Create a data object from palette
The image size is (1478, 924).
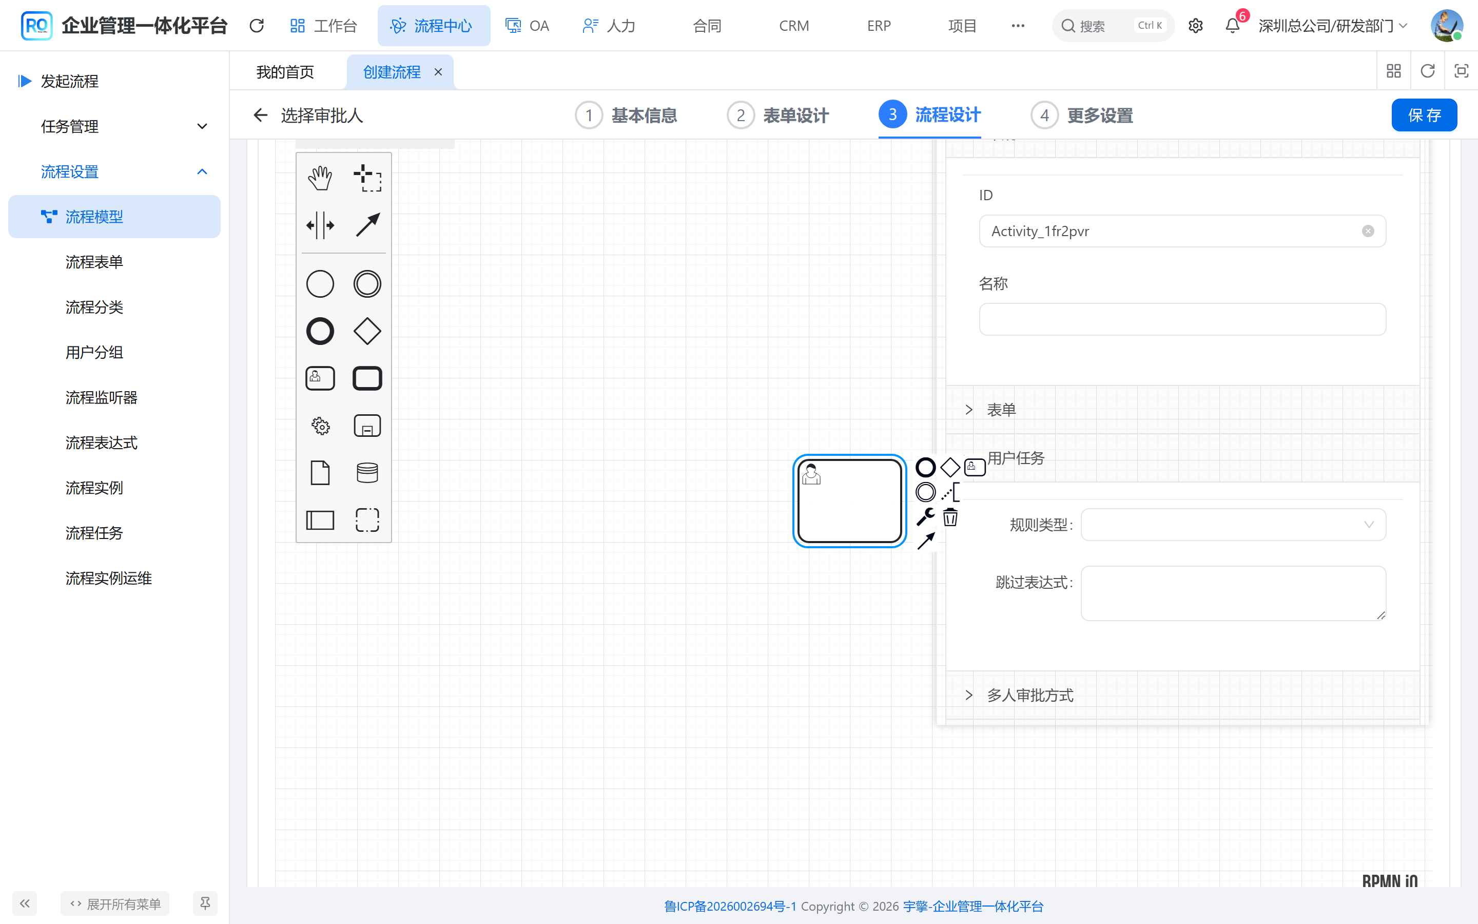point(319,473)
